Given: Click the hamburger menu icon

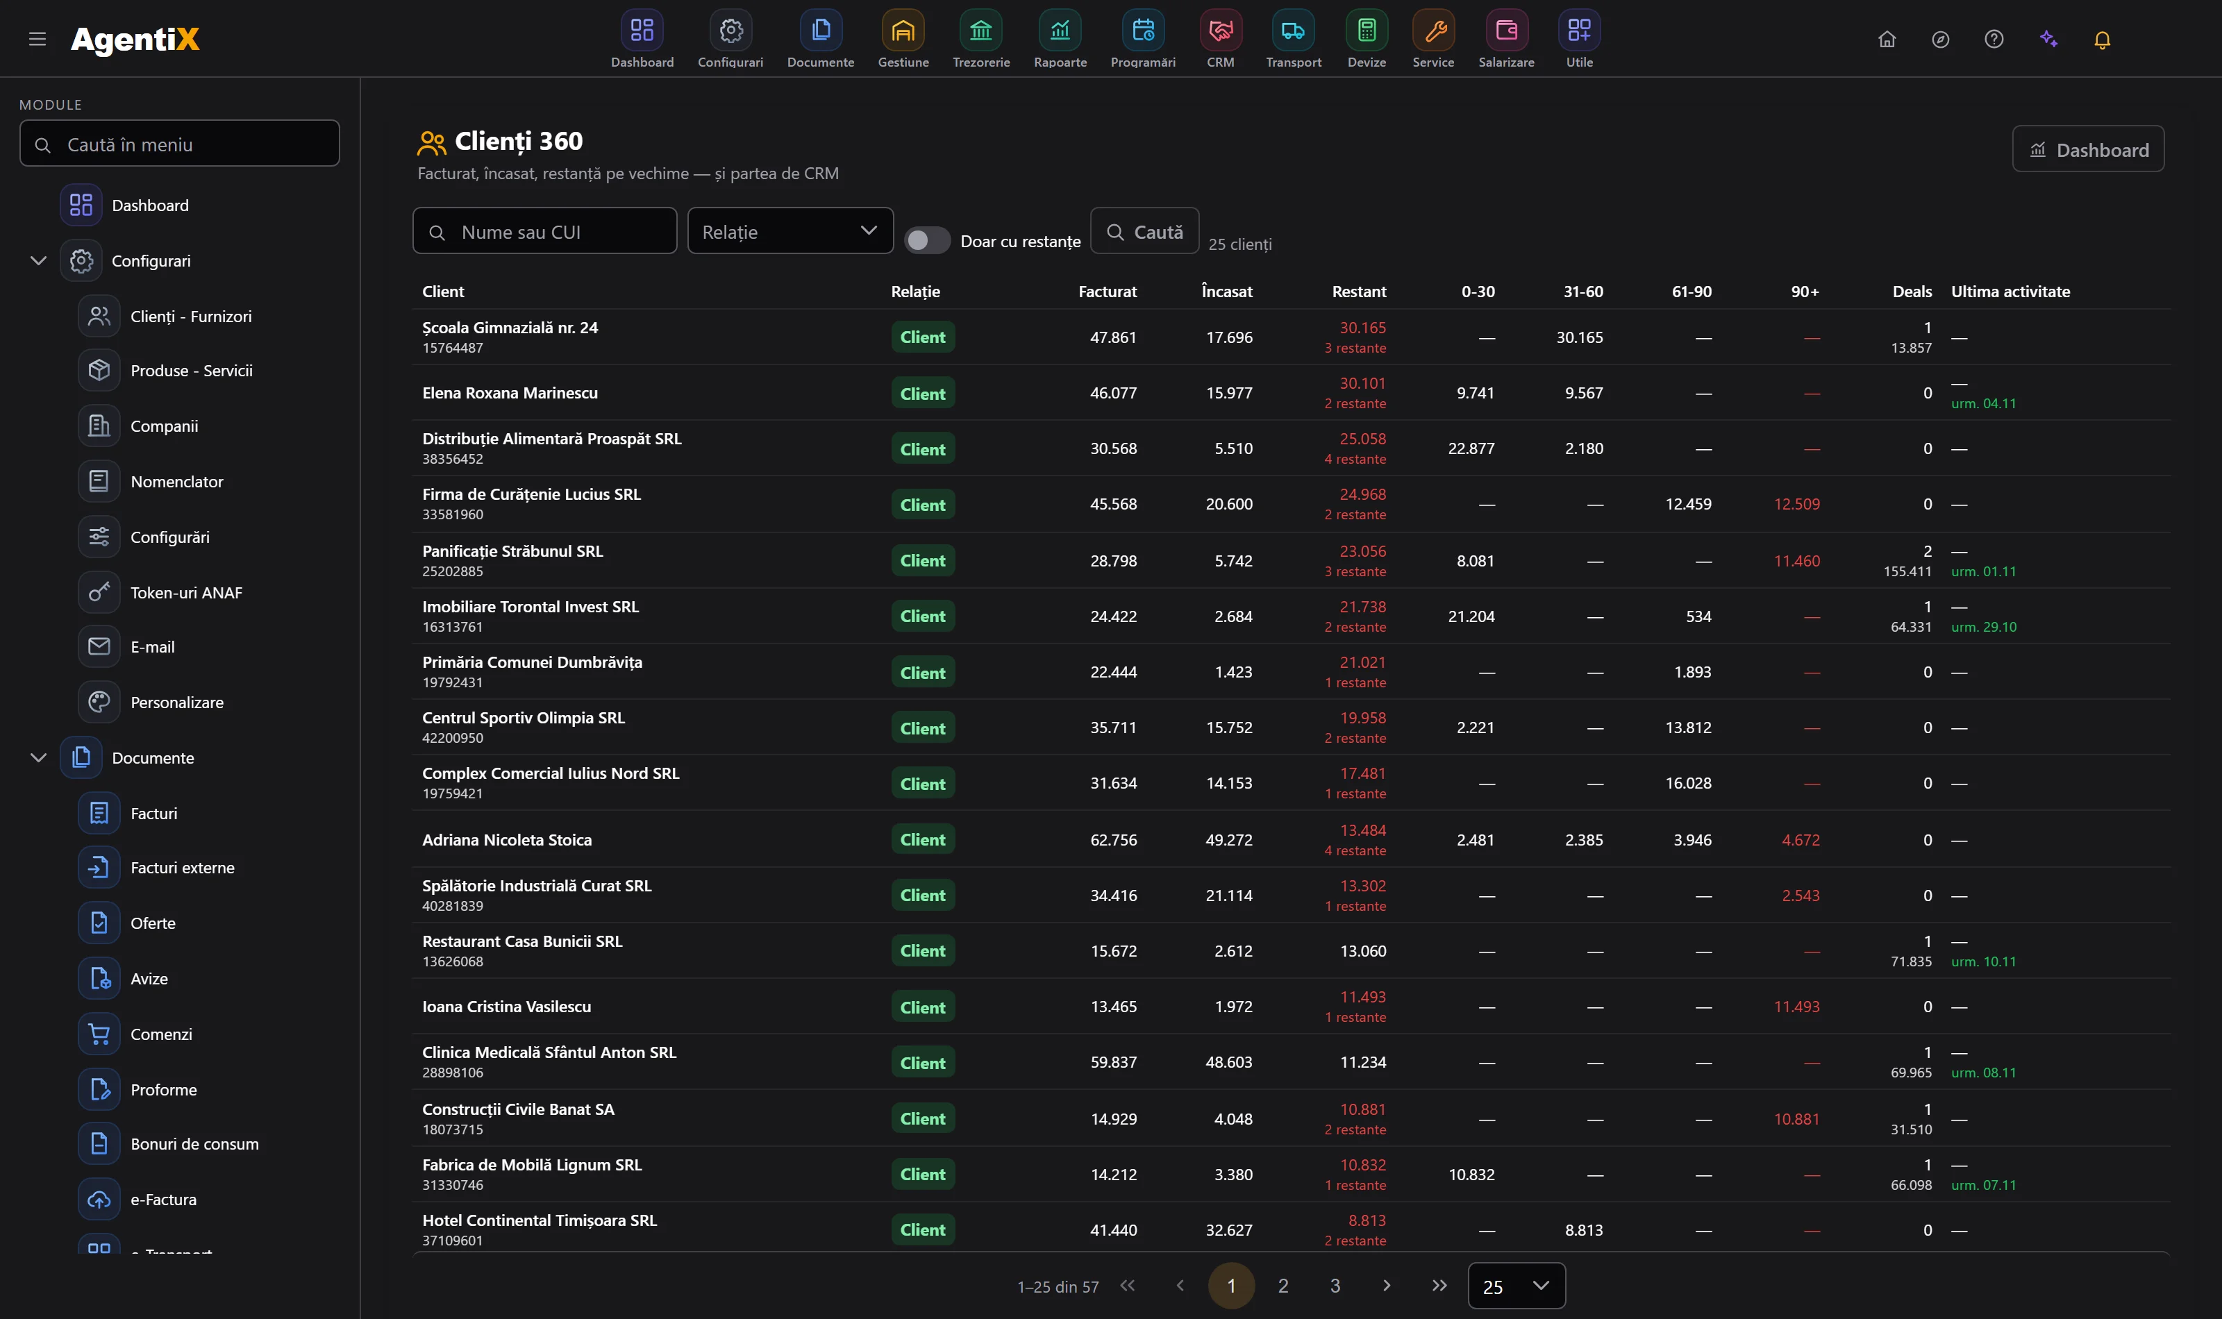Looking at the screenshot, I should point(37,39).
